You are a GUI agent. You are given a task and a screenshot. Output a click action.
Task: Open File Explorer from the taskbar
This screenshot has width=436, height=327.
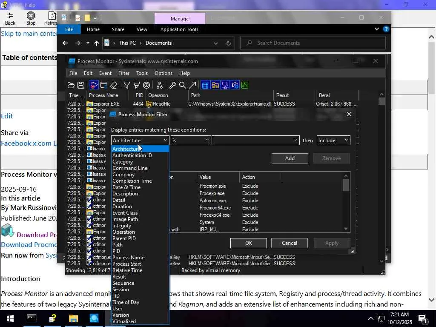coord(73,318)
